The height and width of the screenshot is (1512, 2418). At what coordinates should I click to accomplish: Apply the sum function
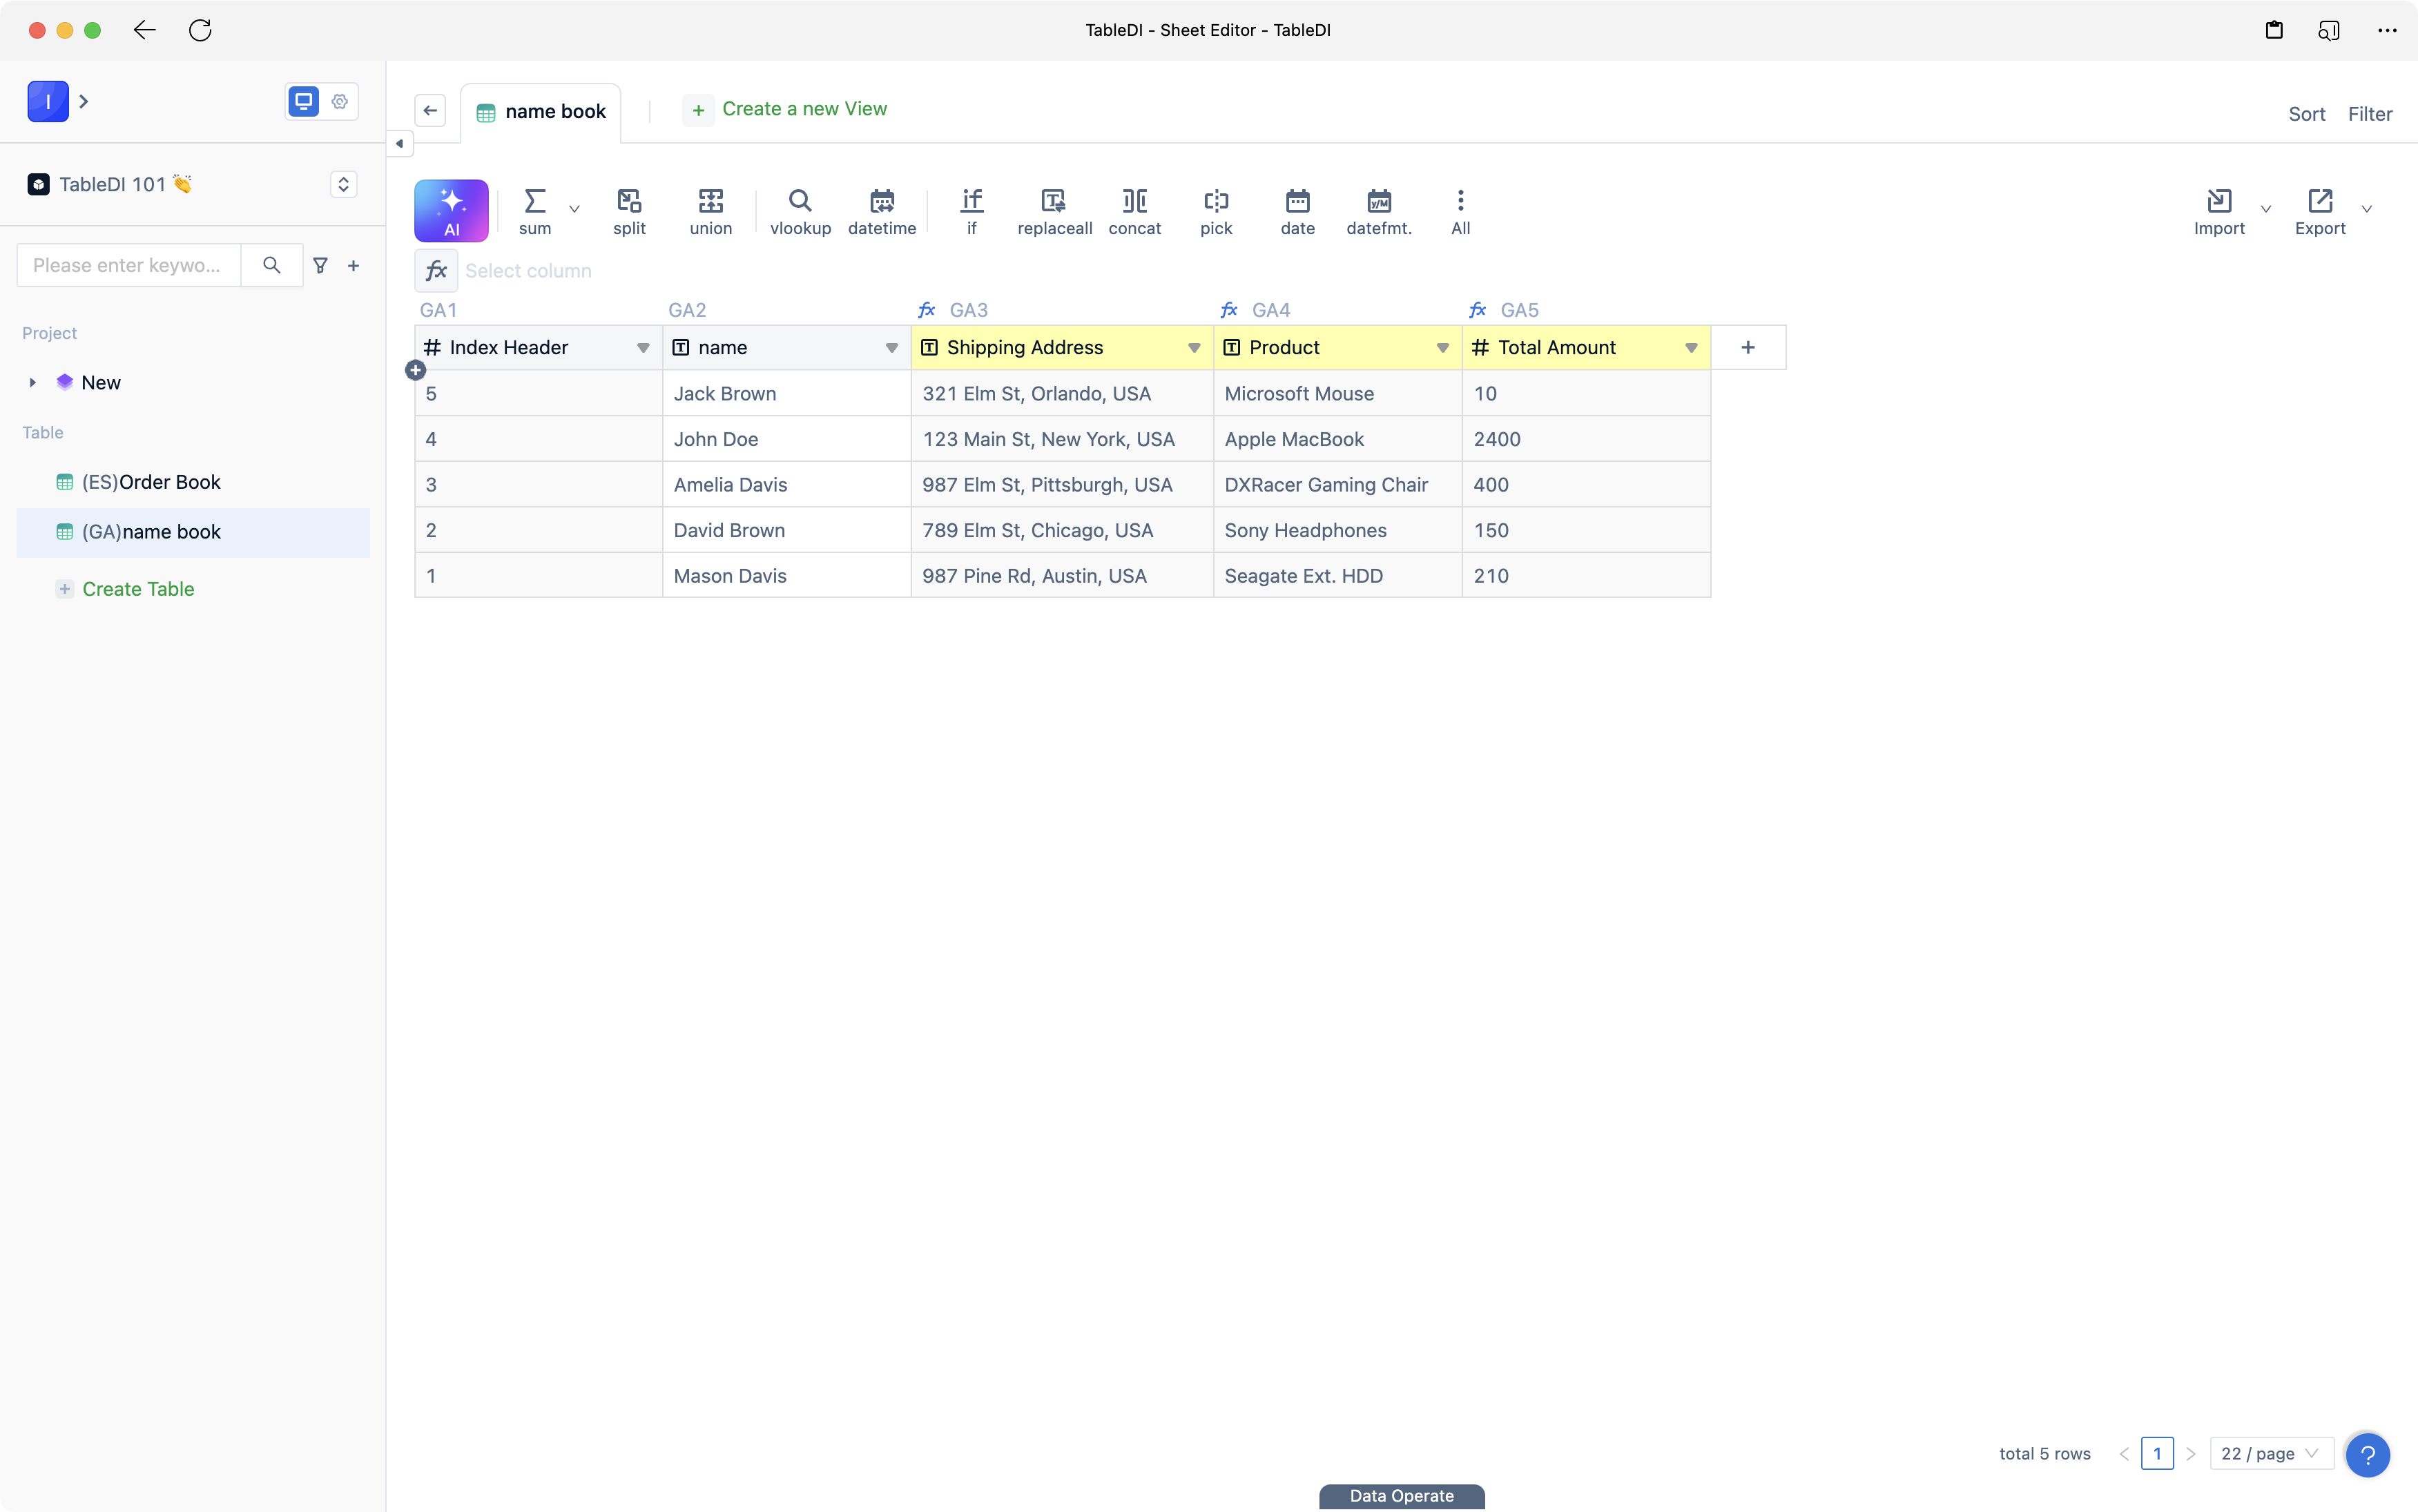tap(535, 212)
